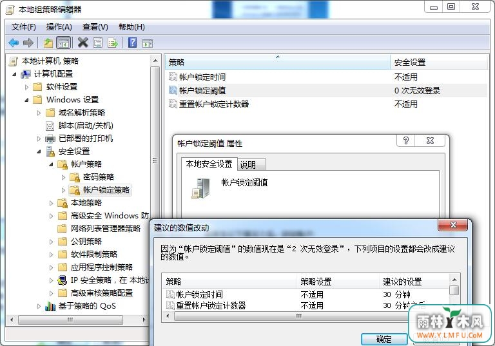Click the vertical scrollbar thumb in suggested changes list

454,290
